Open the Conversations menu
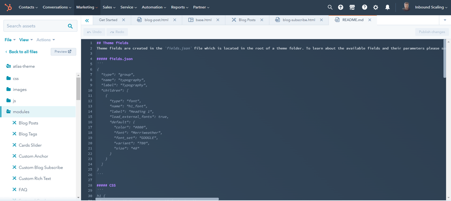451x201 pixels. tap(57, 7)
